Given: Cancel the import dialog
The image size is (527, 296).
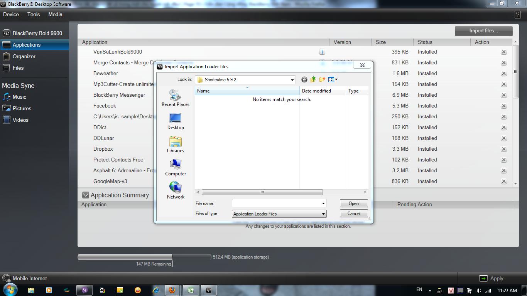Looking at the screenshot, I should click(x=353, y=214).
